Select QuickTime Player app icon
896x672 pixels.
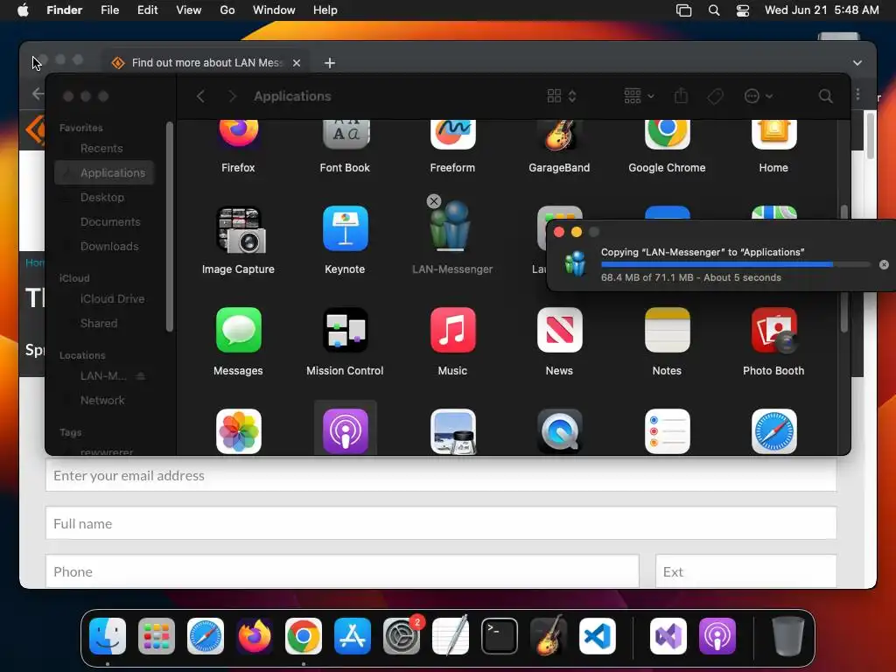click(x=559, y=431)
